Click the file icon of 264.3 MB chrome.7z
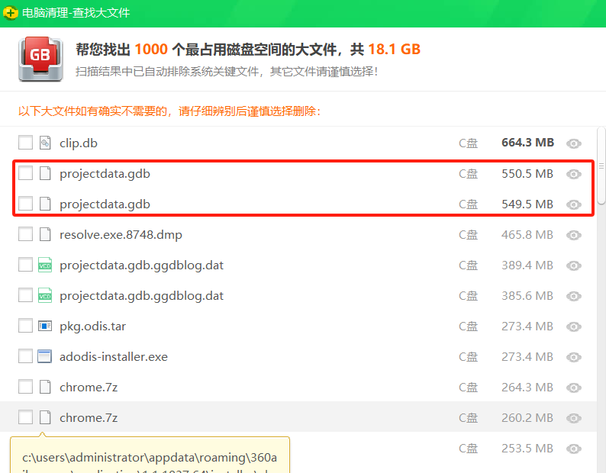Image resolution: width=606 pixels, height=473 pixels. pos(45,387)
